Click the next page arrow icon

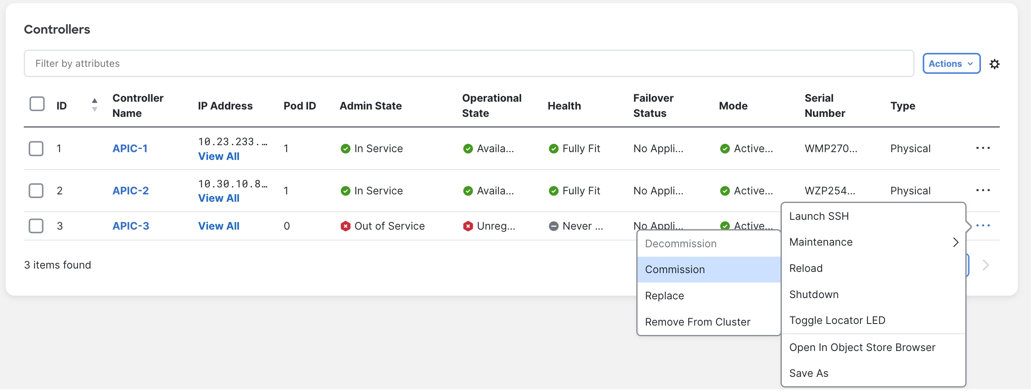point(985,265)
